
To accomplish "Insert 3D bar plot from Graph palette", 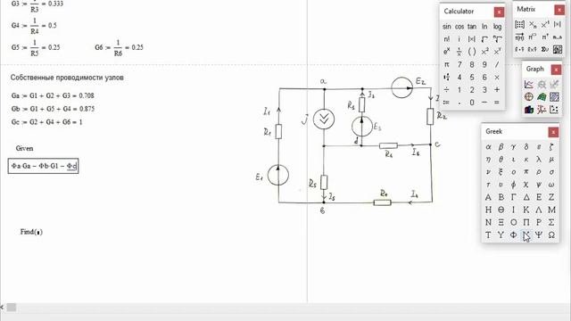I will pos(529,109).
